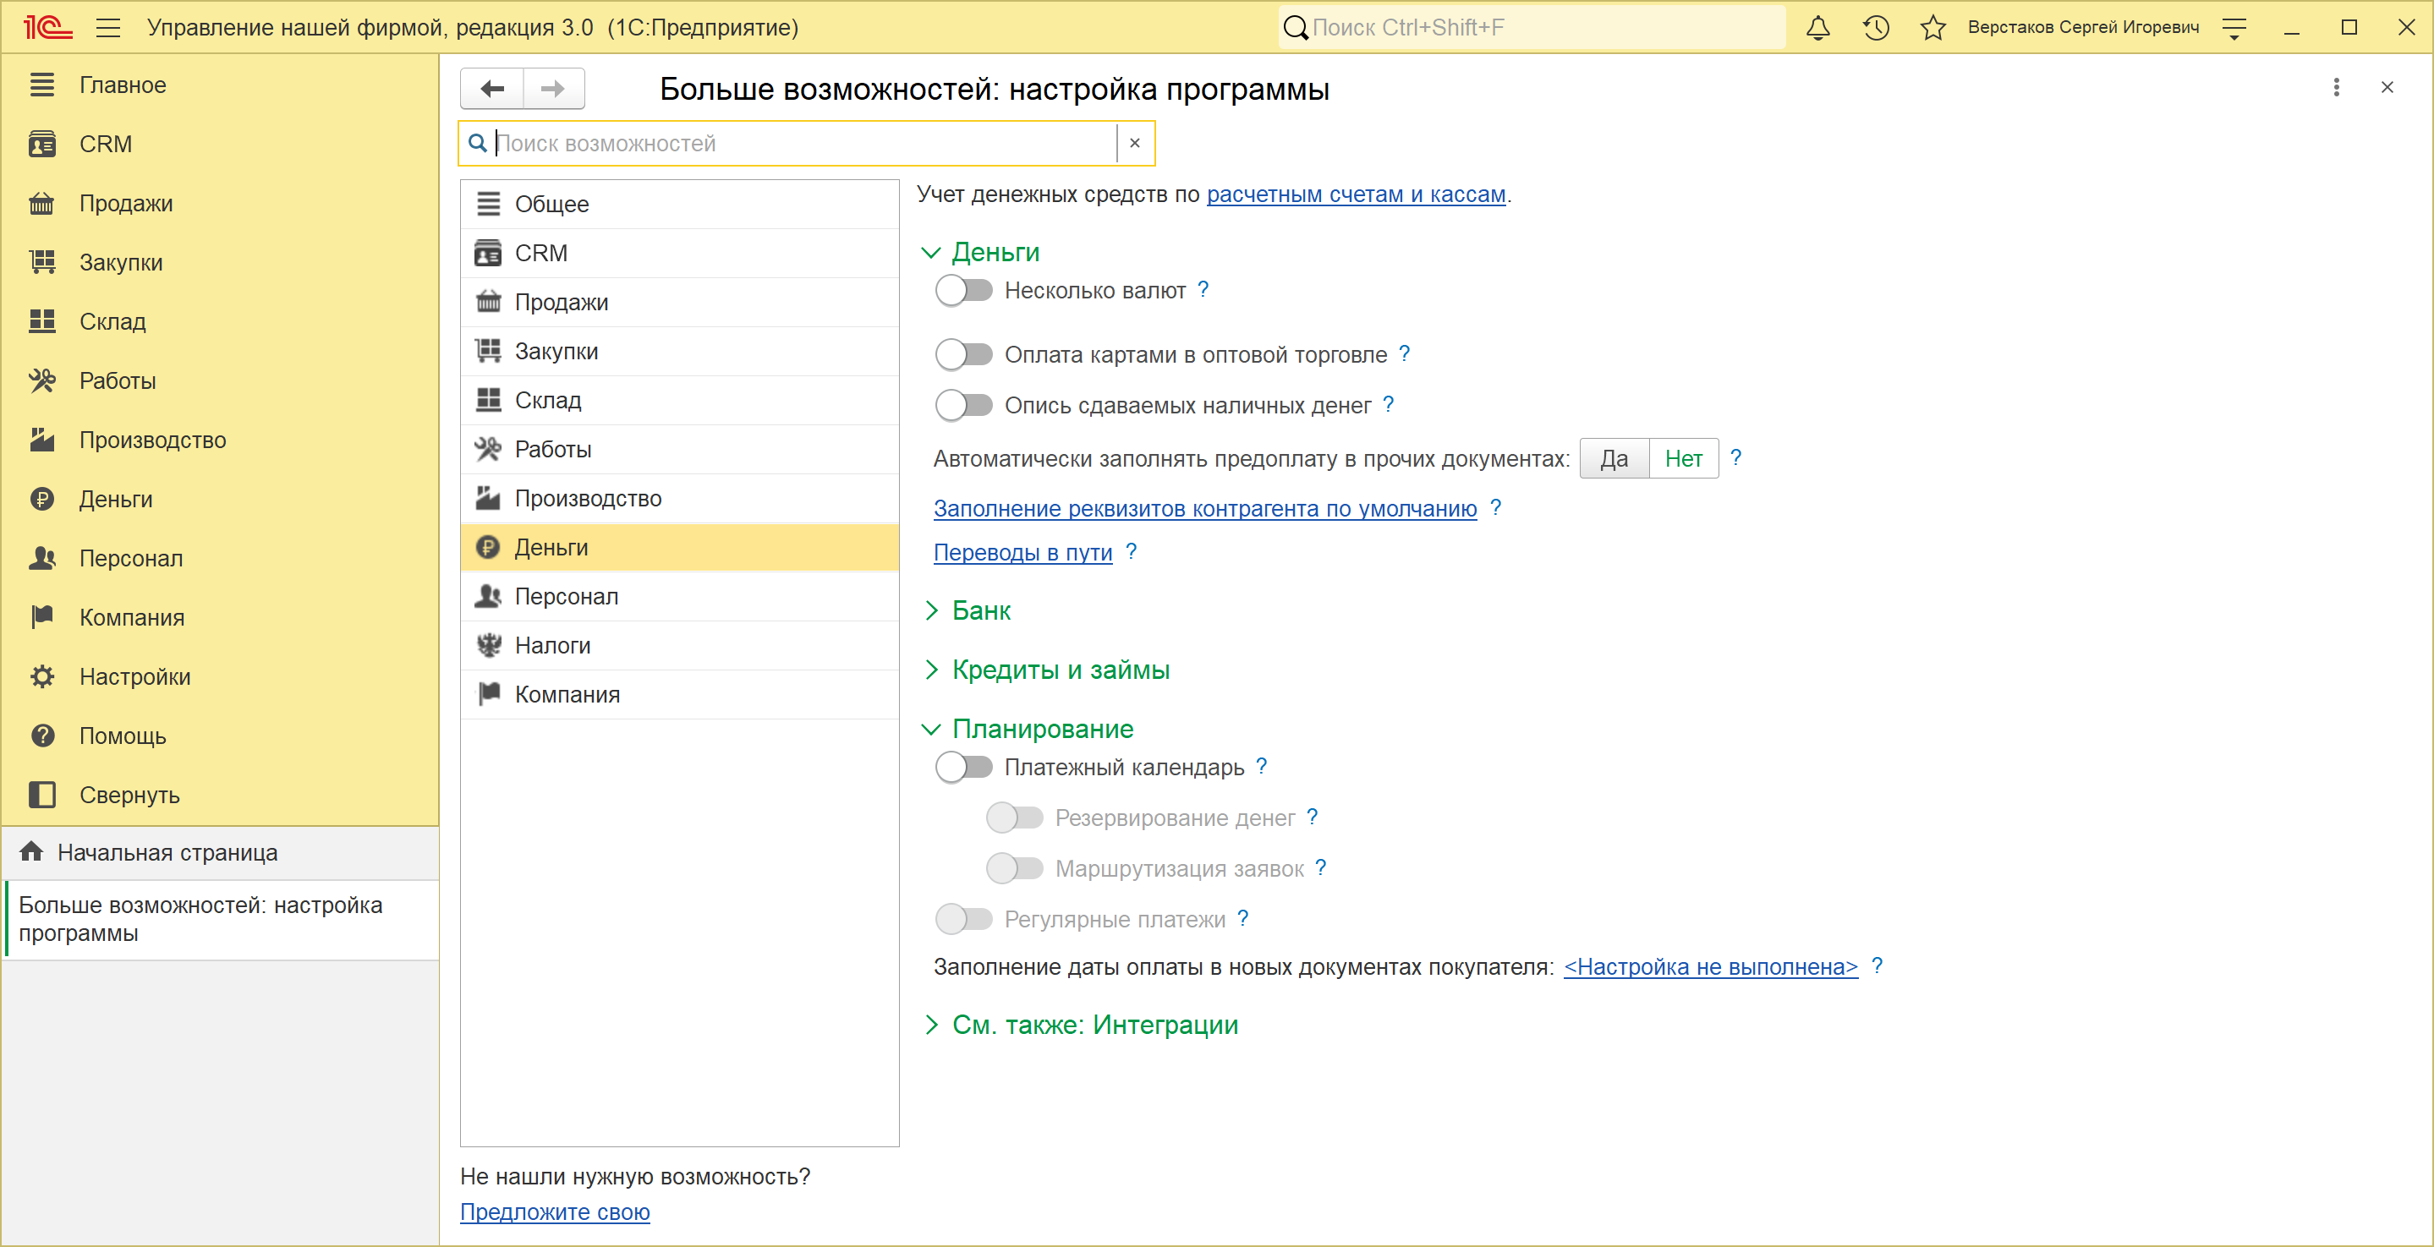The image size is (2434, 1247).
Task: Open CRM section in left sidebar
Action: [x=221, y=144]
